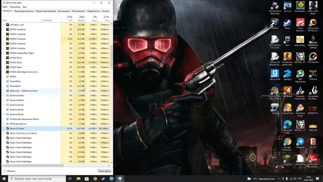Screen dimensions: 323x182
Task: Select the FPS Monitor desktop icon
Action: [313, 58]
